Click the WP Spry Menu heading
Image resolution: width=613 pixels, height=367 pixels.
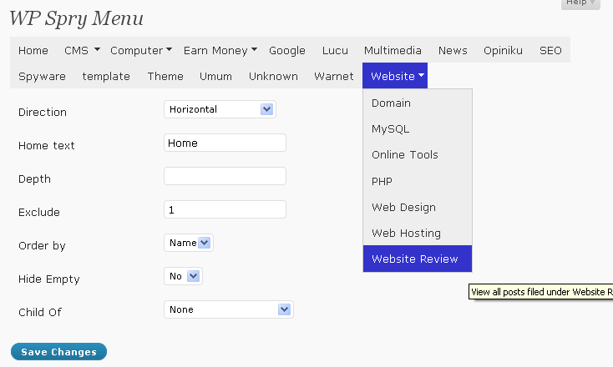[x=76, y=18]
